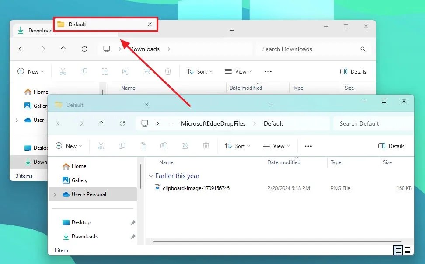The image size is (425, 264).
Task: Click the Copy icon in the Default window
Action: click(122, 145)
